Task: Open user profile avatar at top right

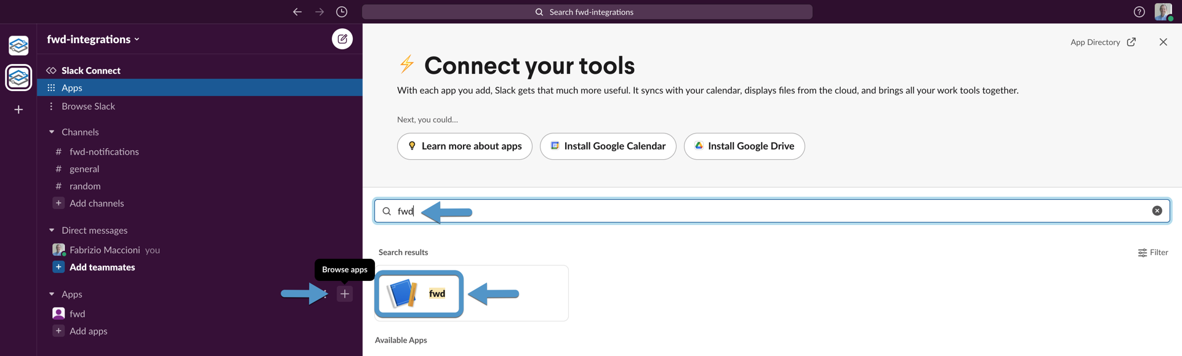Action: point(1163,12)
